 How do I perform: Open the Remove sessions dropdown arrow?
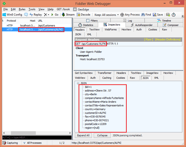coord(48,15)
